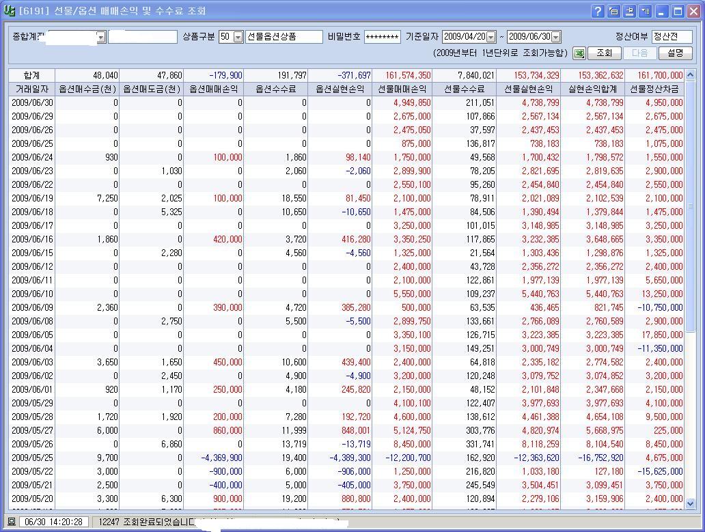Export the table with the Excel icon

coord(579,53)
